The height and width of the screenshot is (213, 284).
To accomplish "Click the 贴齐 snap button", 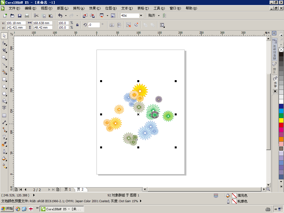I will (152, 16).
